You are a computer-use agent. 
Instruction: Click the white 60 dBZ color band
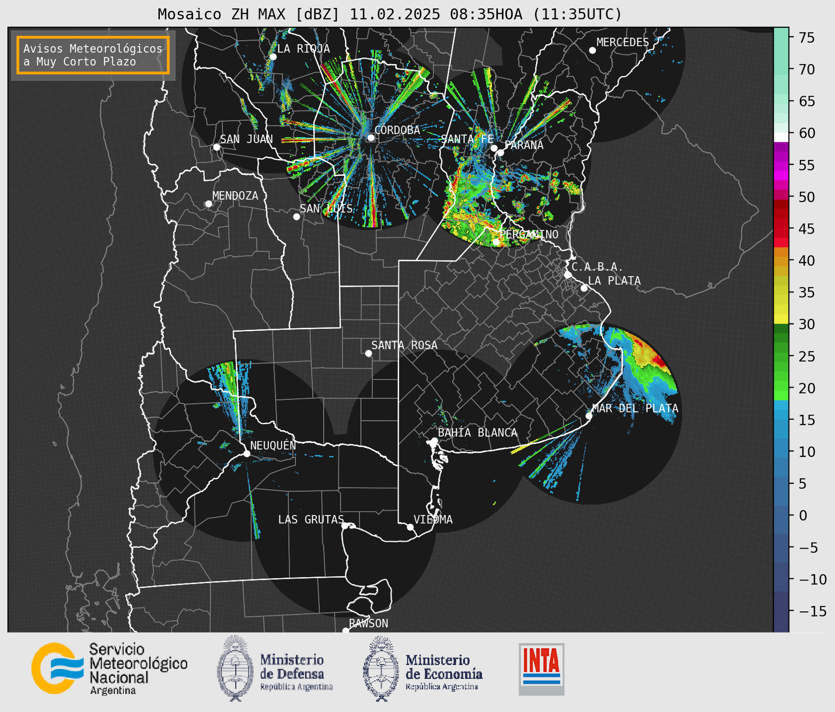[x=781, y=137]
